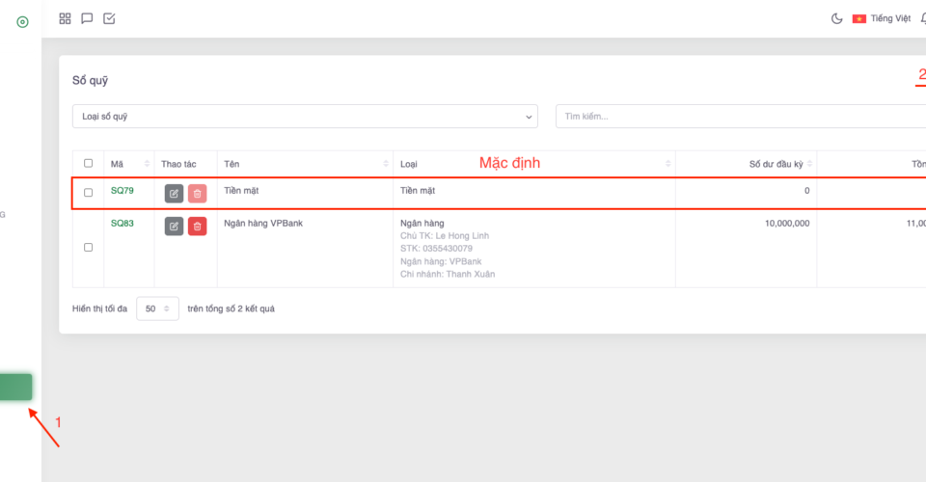Open the SQ83 fund code link
Screen dimensions: 926x482
[x=123, y=224]
